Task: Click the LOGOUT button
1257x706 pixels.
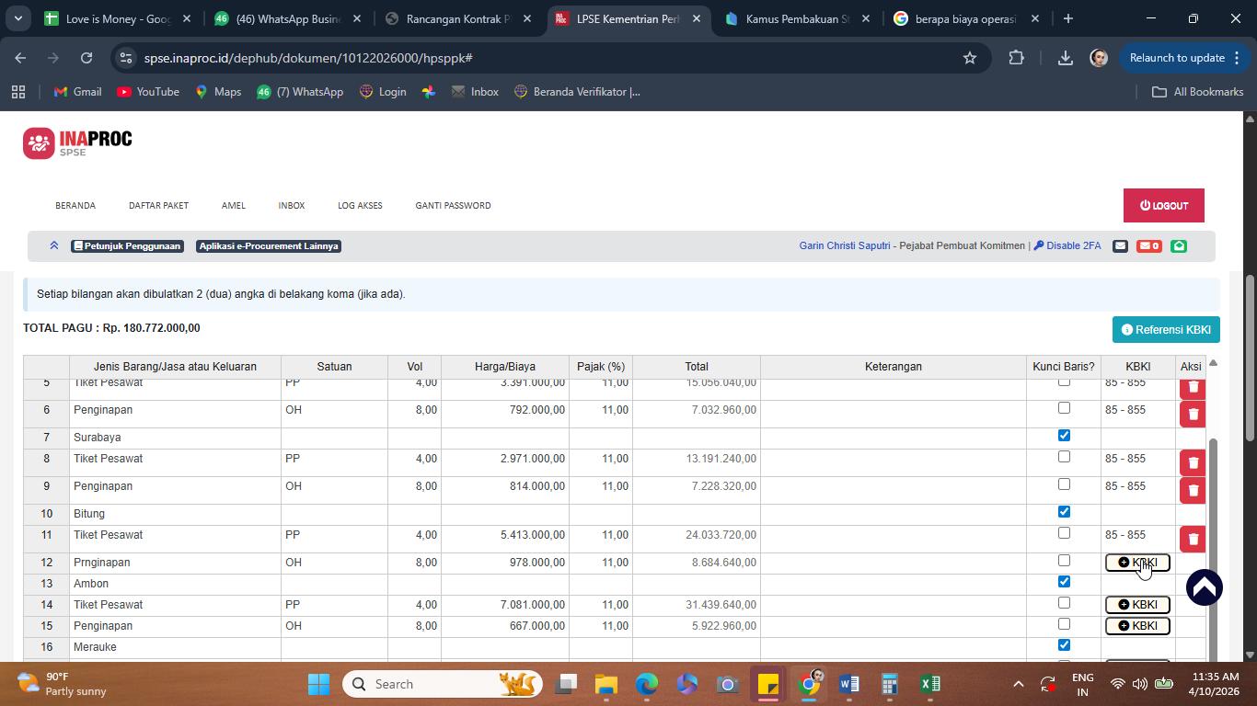Action: [1164, 206]
